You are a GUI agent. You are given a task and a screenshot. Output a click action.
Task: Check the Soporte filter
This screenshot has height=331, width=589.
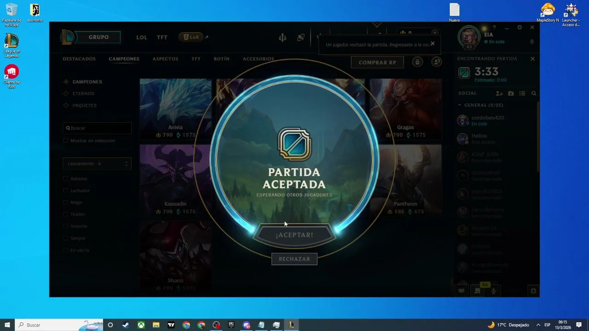65,226
